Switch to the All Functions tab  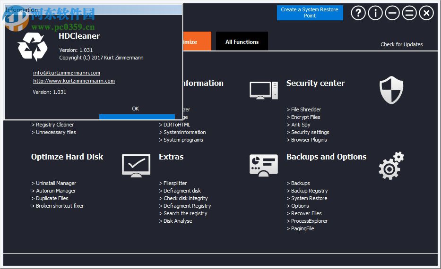click(x=242, y=42)
